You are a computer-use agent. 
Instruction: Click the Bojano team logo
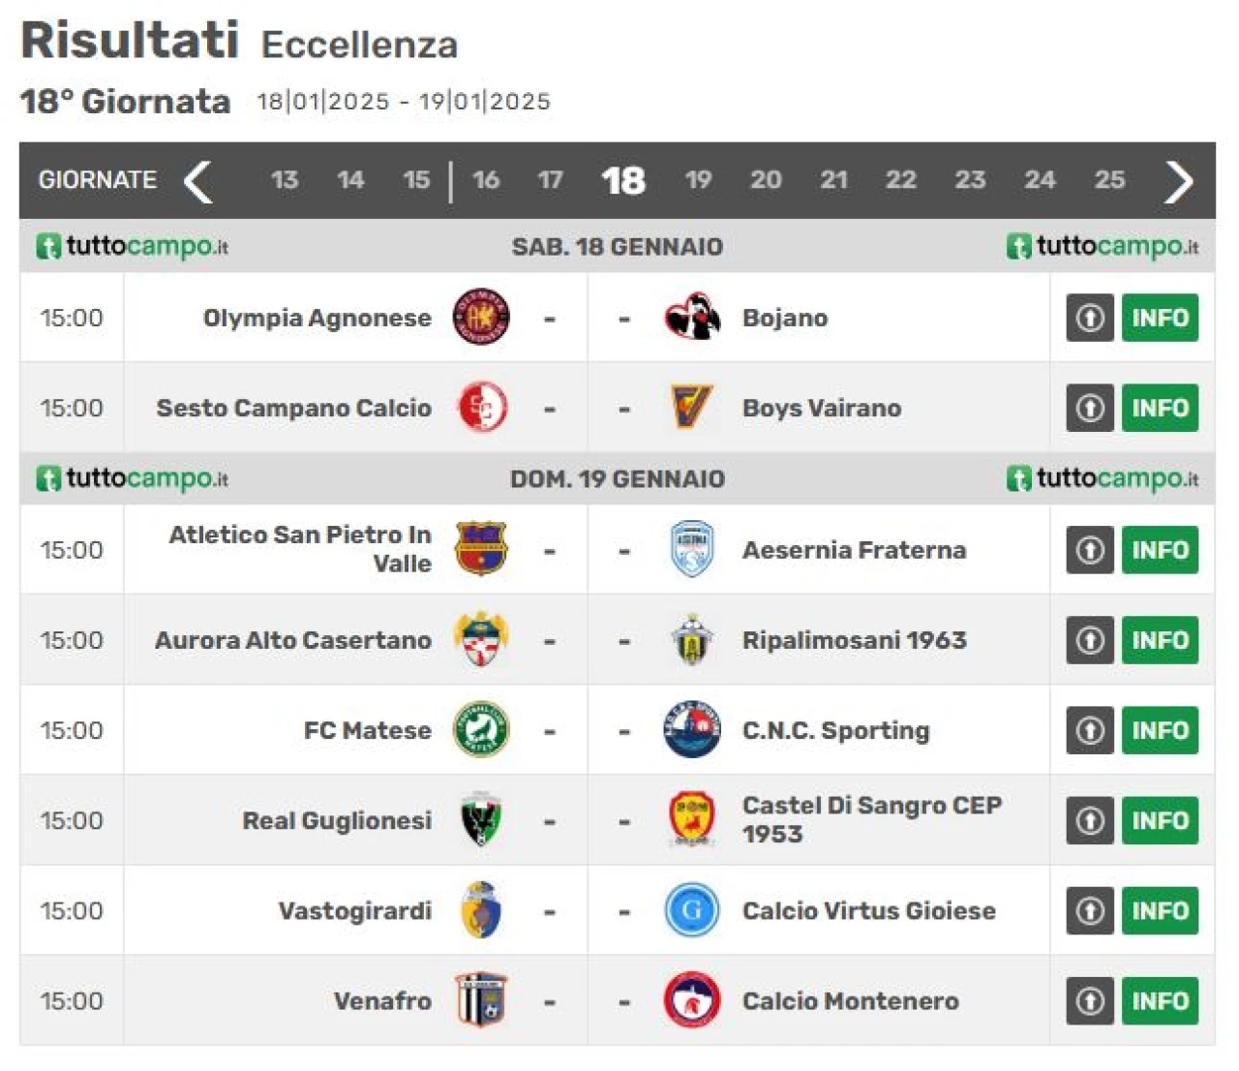point(692,317)
